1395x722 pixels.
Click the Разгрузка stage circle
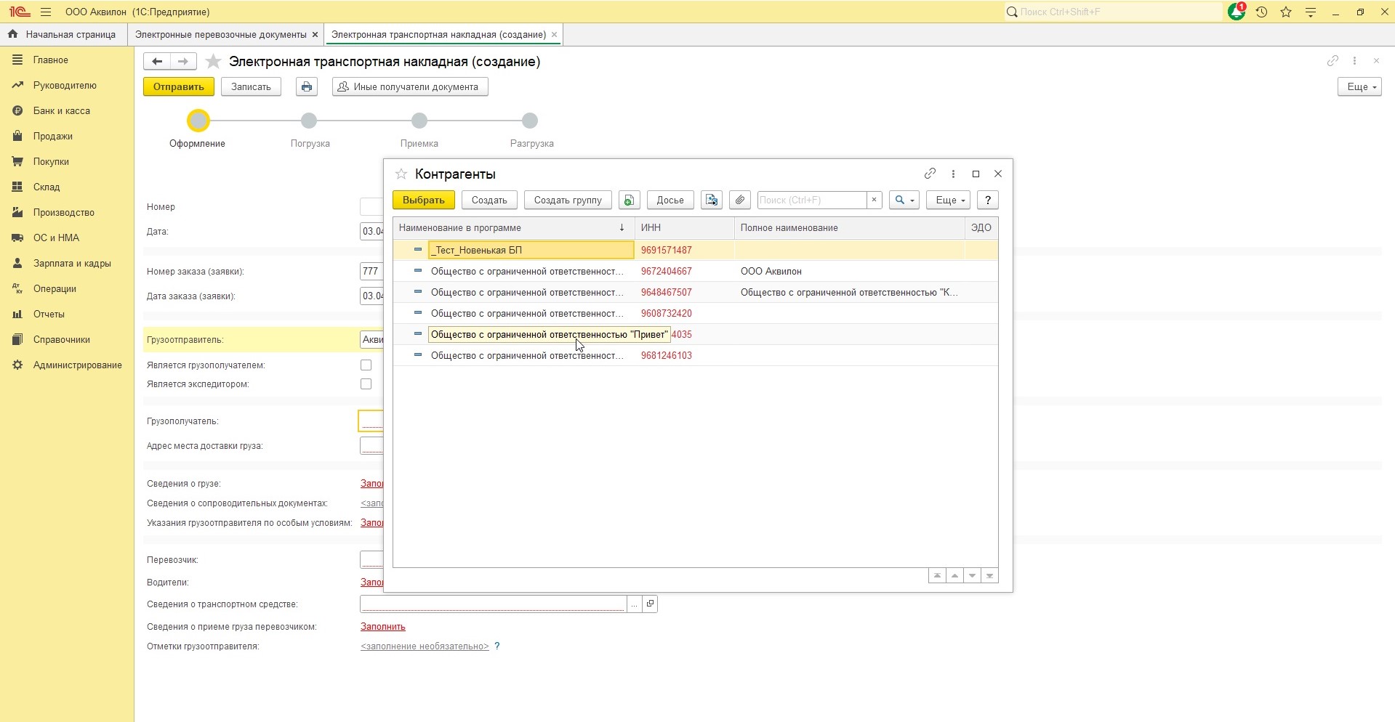point(530,121)
